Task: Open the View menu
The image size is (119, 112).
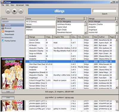Action: [x=12, y=5]
